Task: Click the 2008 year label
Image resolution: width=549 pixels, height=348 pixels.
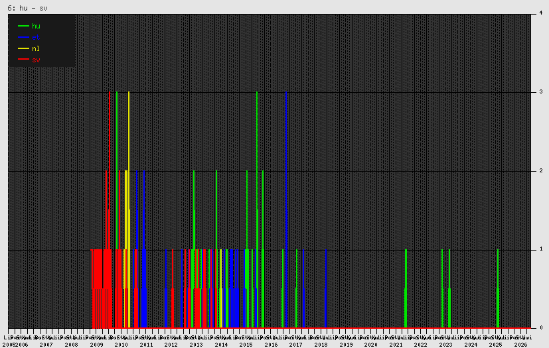Action: (72, 345)
